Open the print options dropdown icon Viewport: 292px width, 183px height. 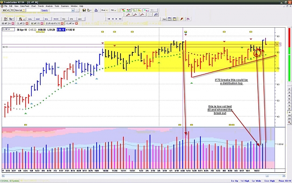[x=89, y=10]
